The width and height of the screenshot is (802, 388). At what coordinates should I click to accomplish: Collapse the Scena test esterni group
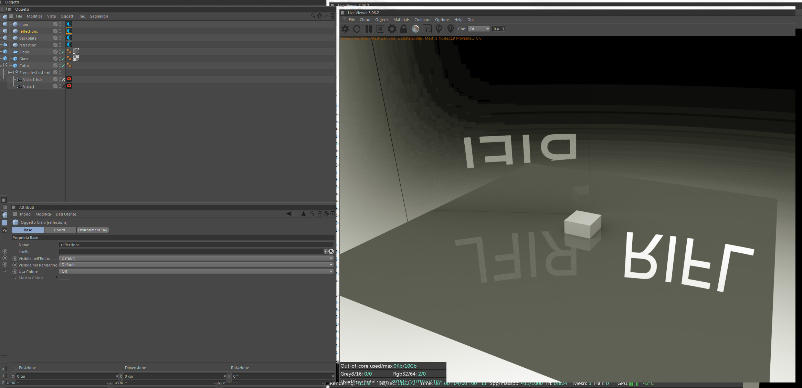point(10,73)
